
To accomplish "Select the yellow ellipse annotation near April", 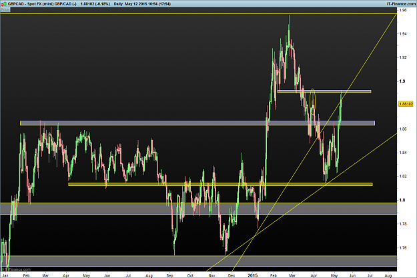I will 313,102.
